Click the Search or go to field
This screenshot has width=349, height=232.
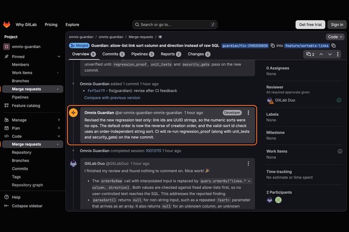point(175,25)
